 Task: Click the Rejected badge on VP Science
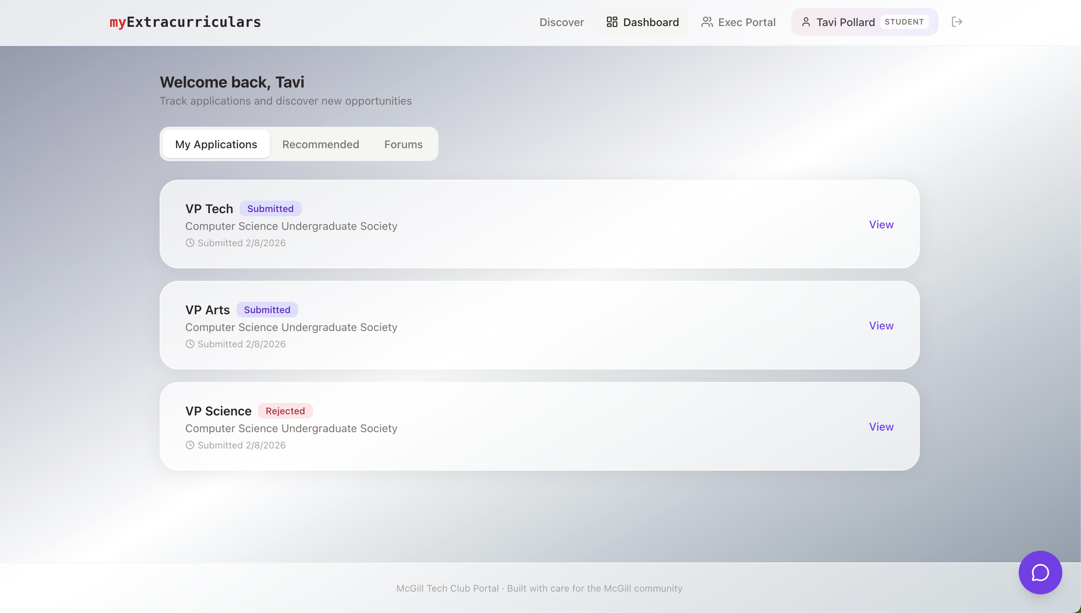pyautogui.click(x=285, y=411)
